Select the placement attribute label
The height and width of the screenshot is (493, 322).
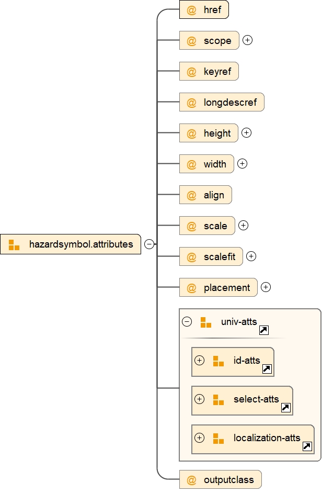(x=227, y=288)
